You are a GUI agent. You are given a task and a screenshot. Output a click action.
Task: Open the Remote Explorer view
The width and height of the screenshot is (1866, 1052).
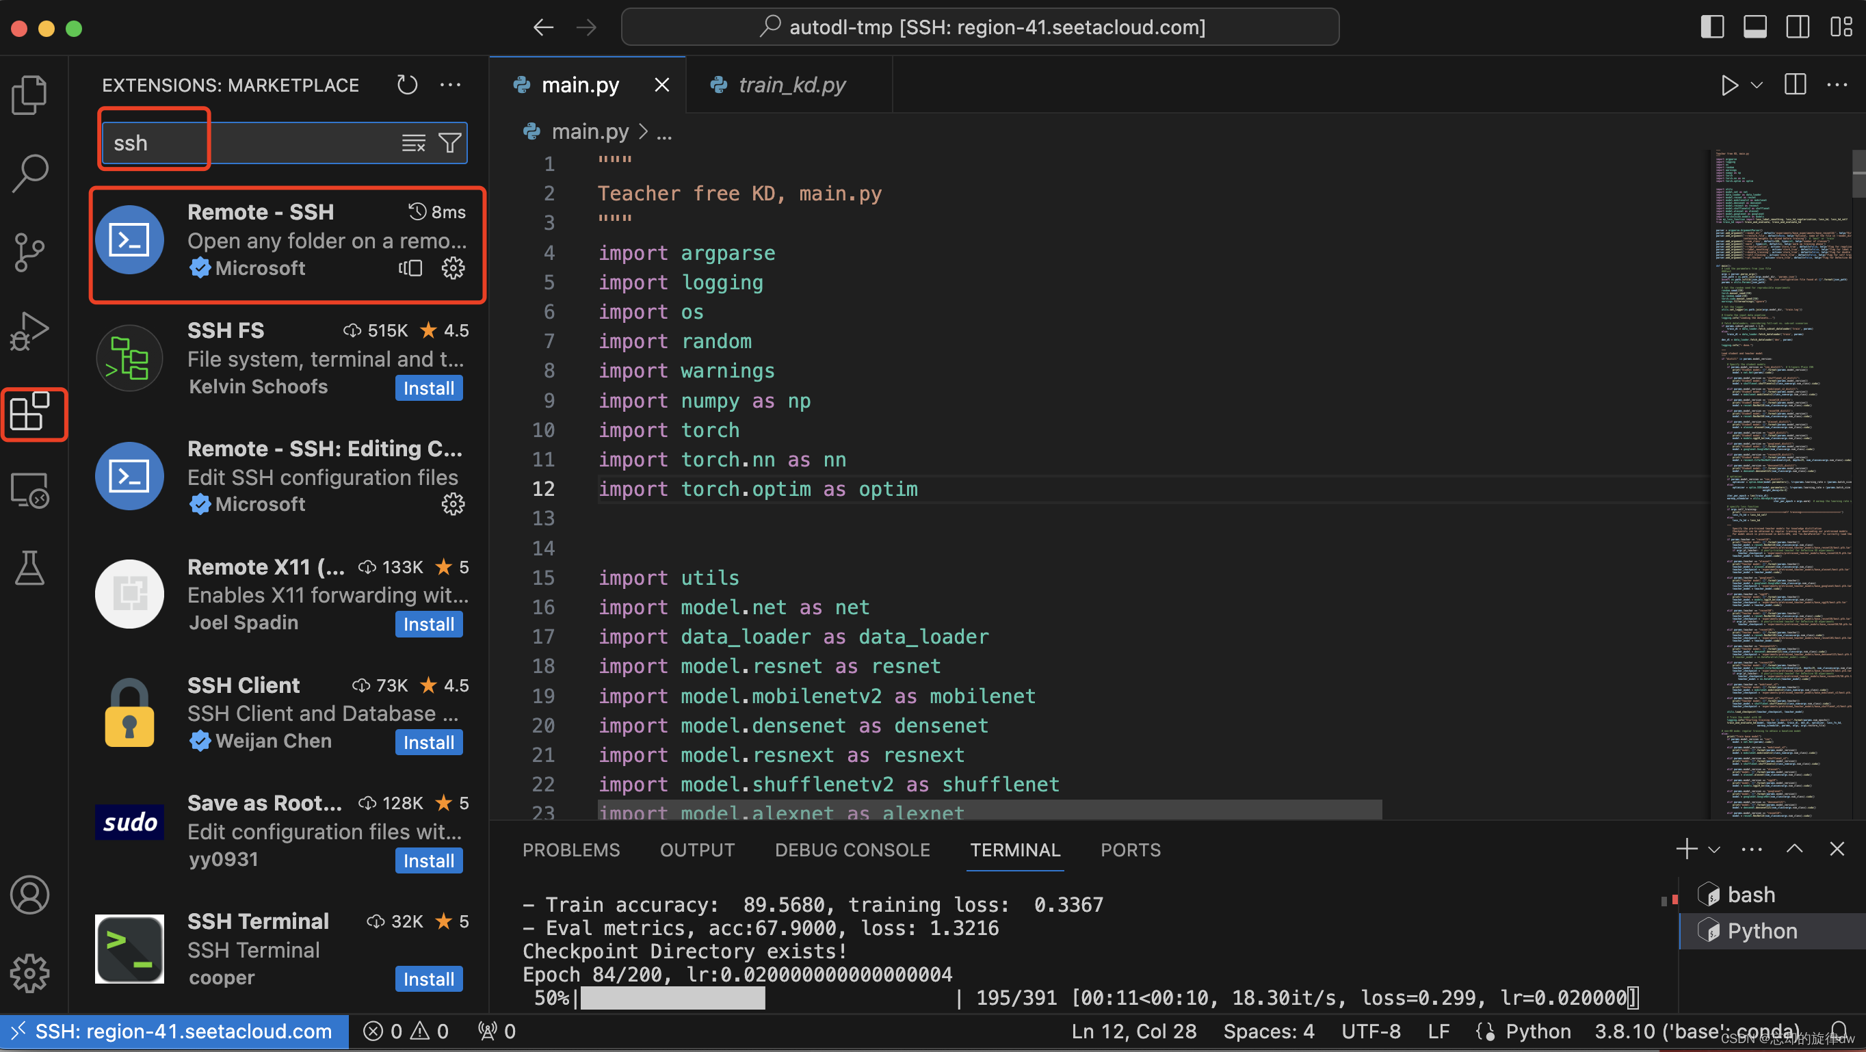tap(29, 490)
